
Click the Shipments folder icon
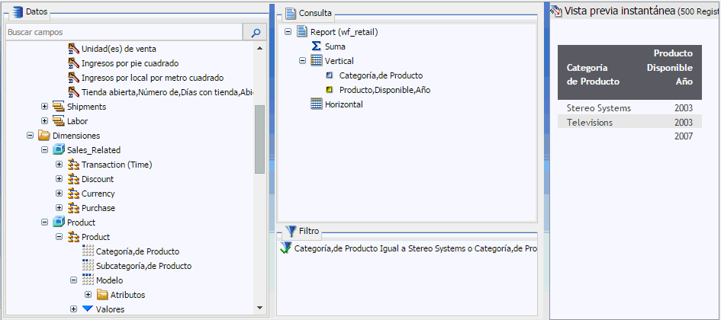tap(59, 107)
